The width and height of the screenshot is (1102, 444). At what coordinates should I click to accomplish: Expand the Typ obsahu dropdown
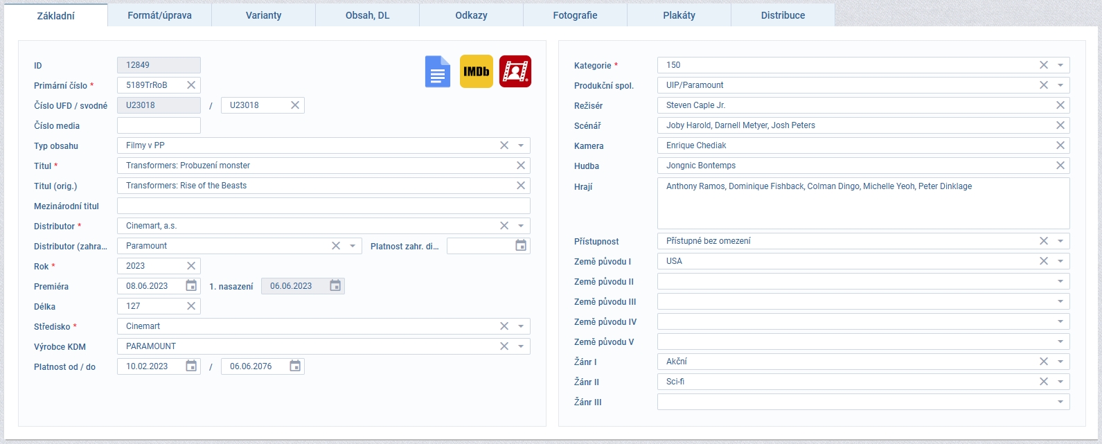[521, 145]
